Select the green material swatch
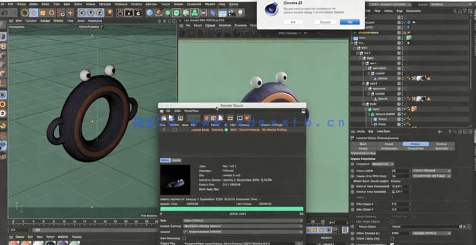The height and width of the screenshot is (245, 476). coord(75,243)
